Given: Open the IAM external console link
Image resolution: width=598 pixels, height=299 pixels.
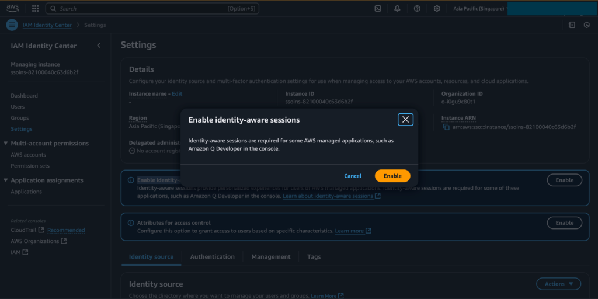Looking at the screenshot, I should pos(19,252).
